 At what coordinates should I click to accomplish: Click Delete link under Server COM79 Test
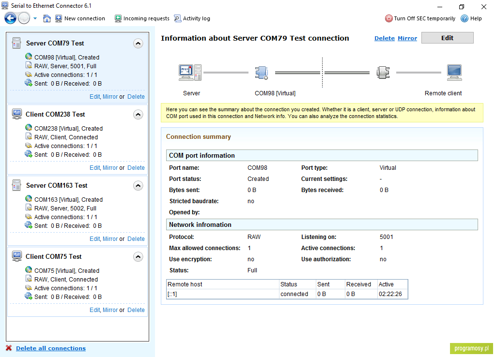136,97
